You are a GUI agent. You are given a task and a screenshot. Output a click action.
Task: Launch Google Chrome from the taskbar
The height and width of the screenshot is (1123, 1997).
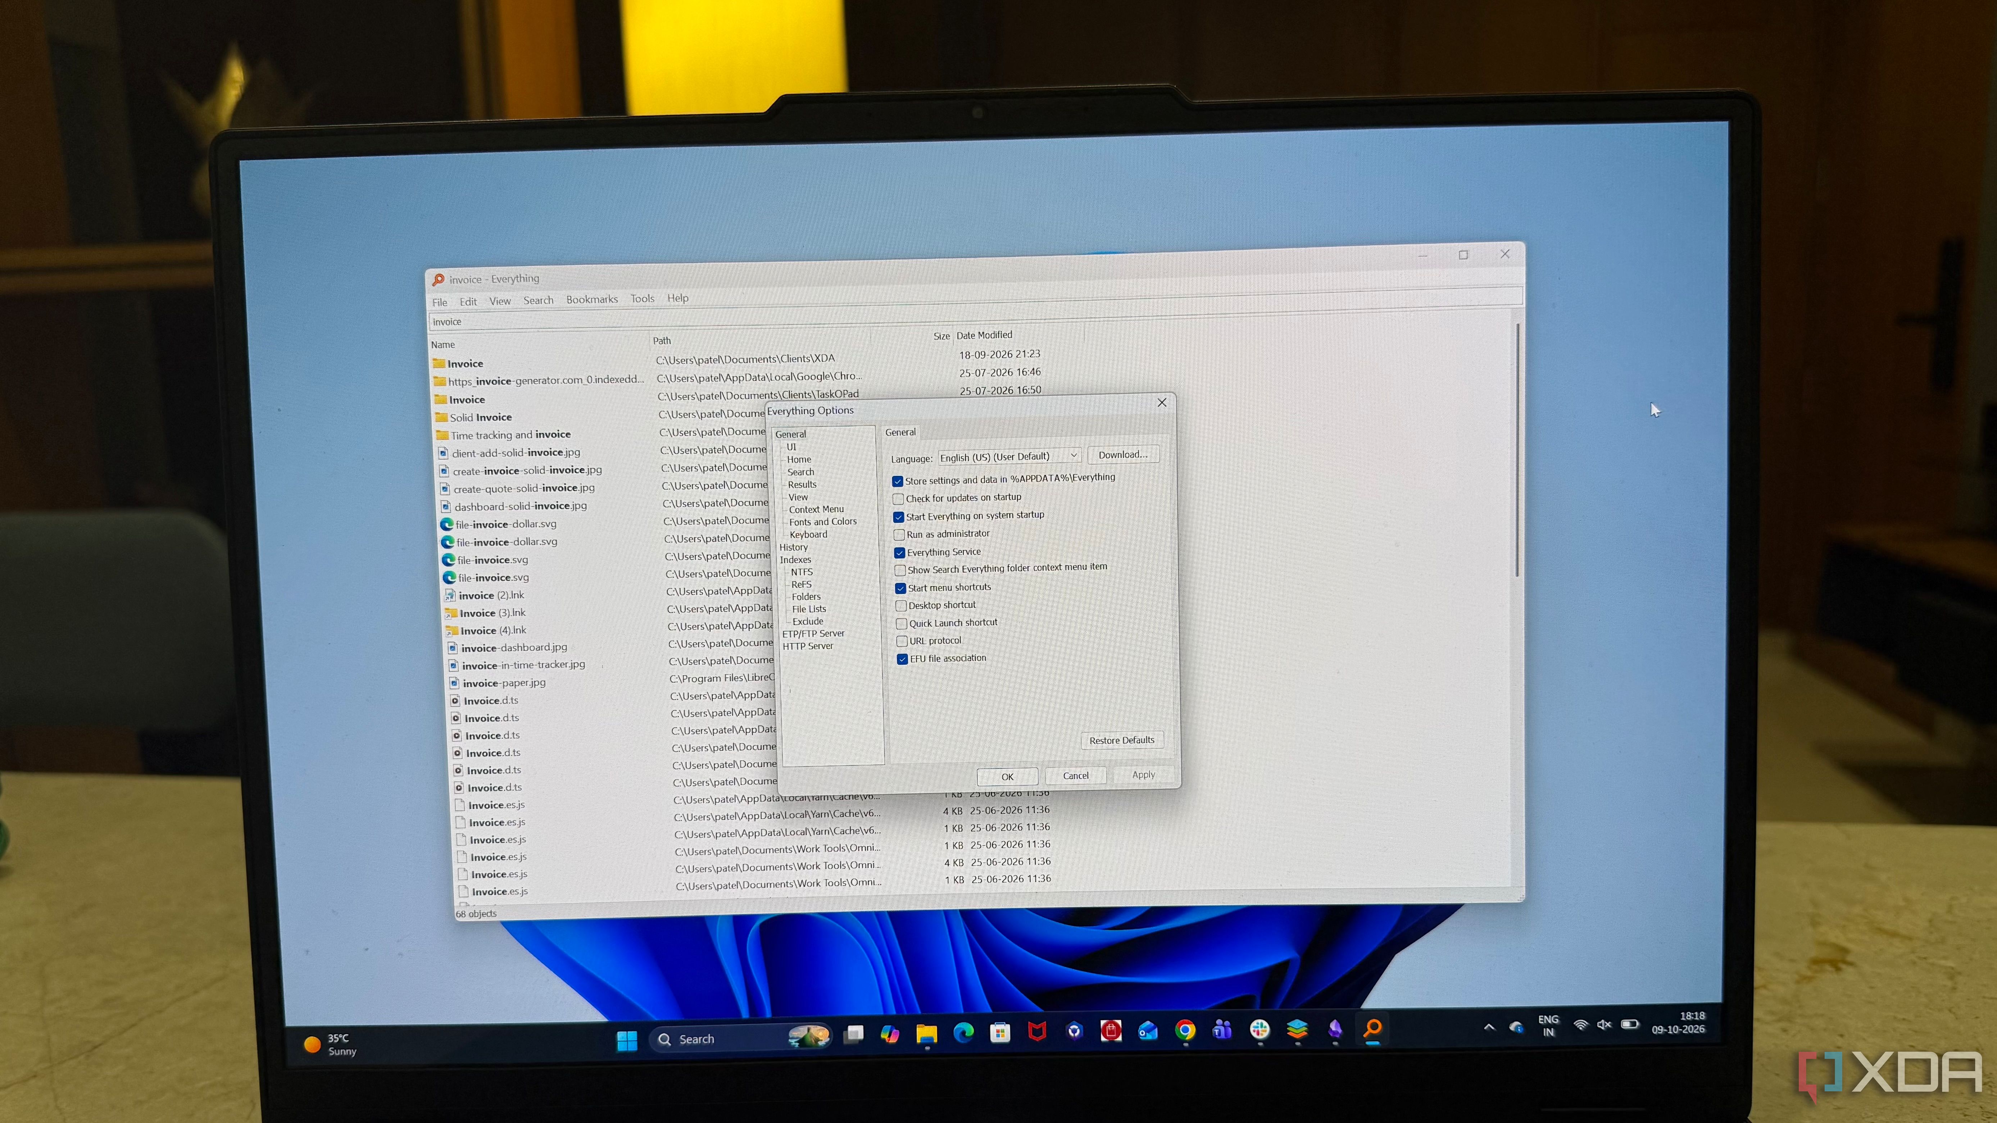point(1185,1030)
